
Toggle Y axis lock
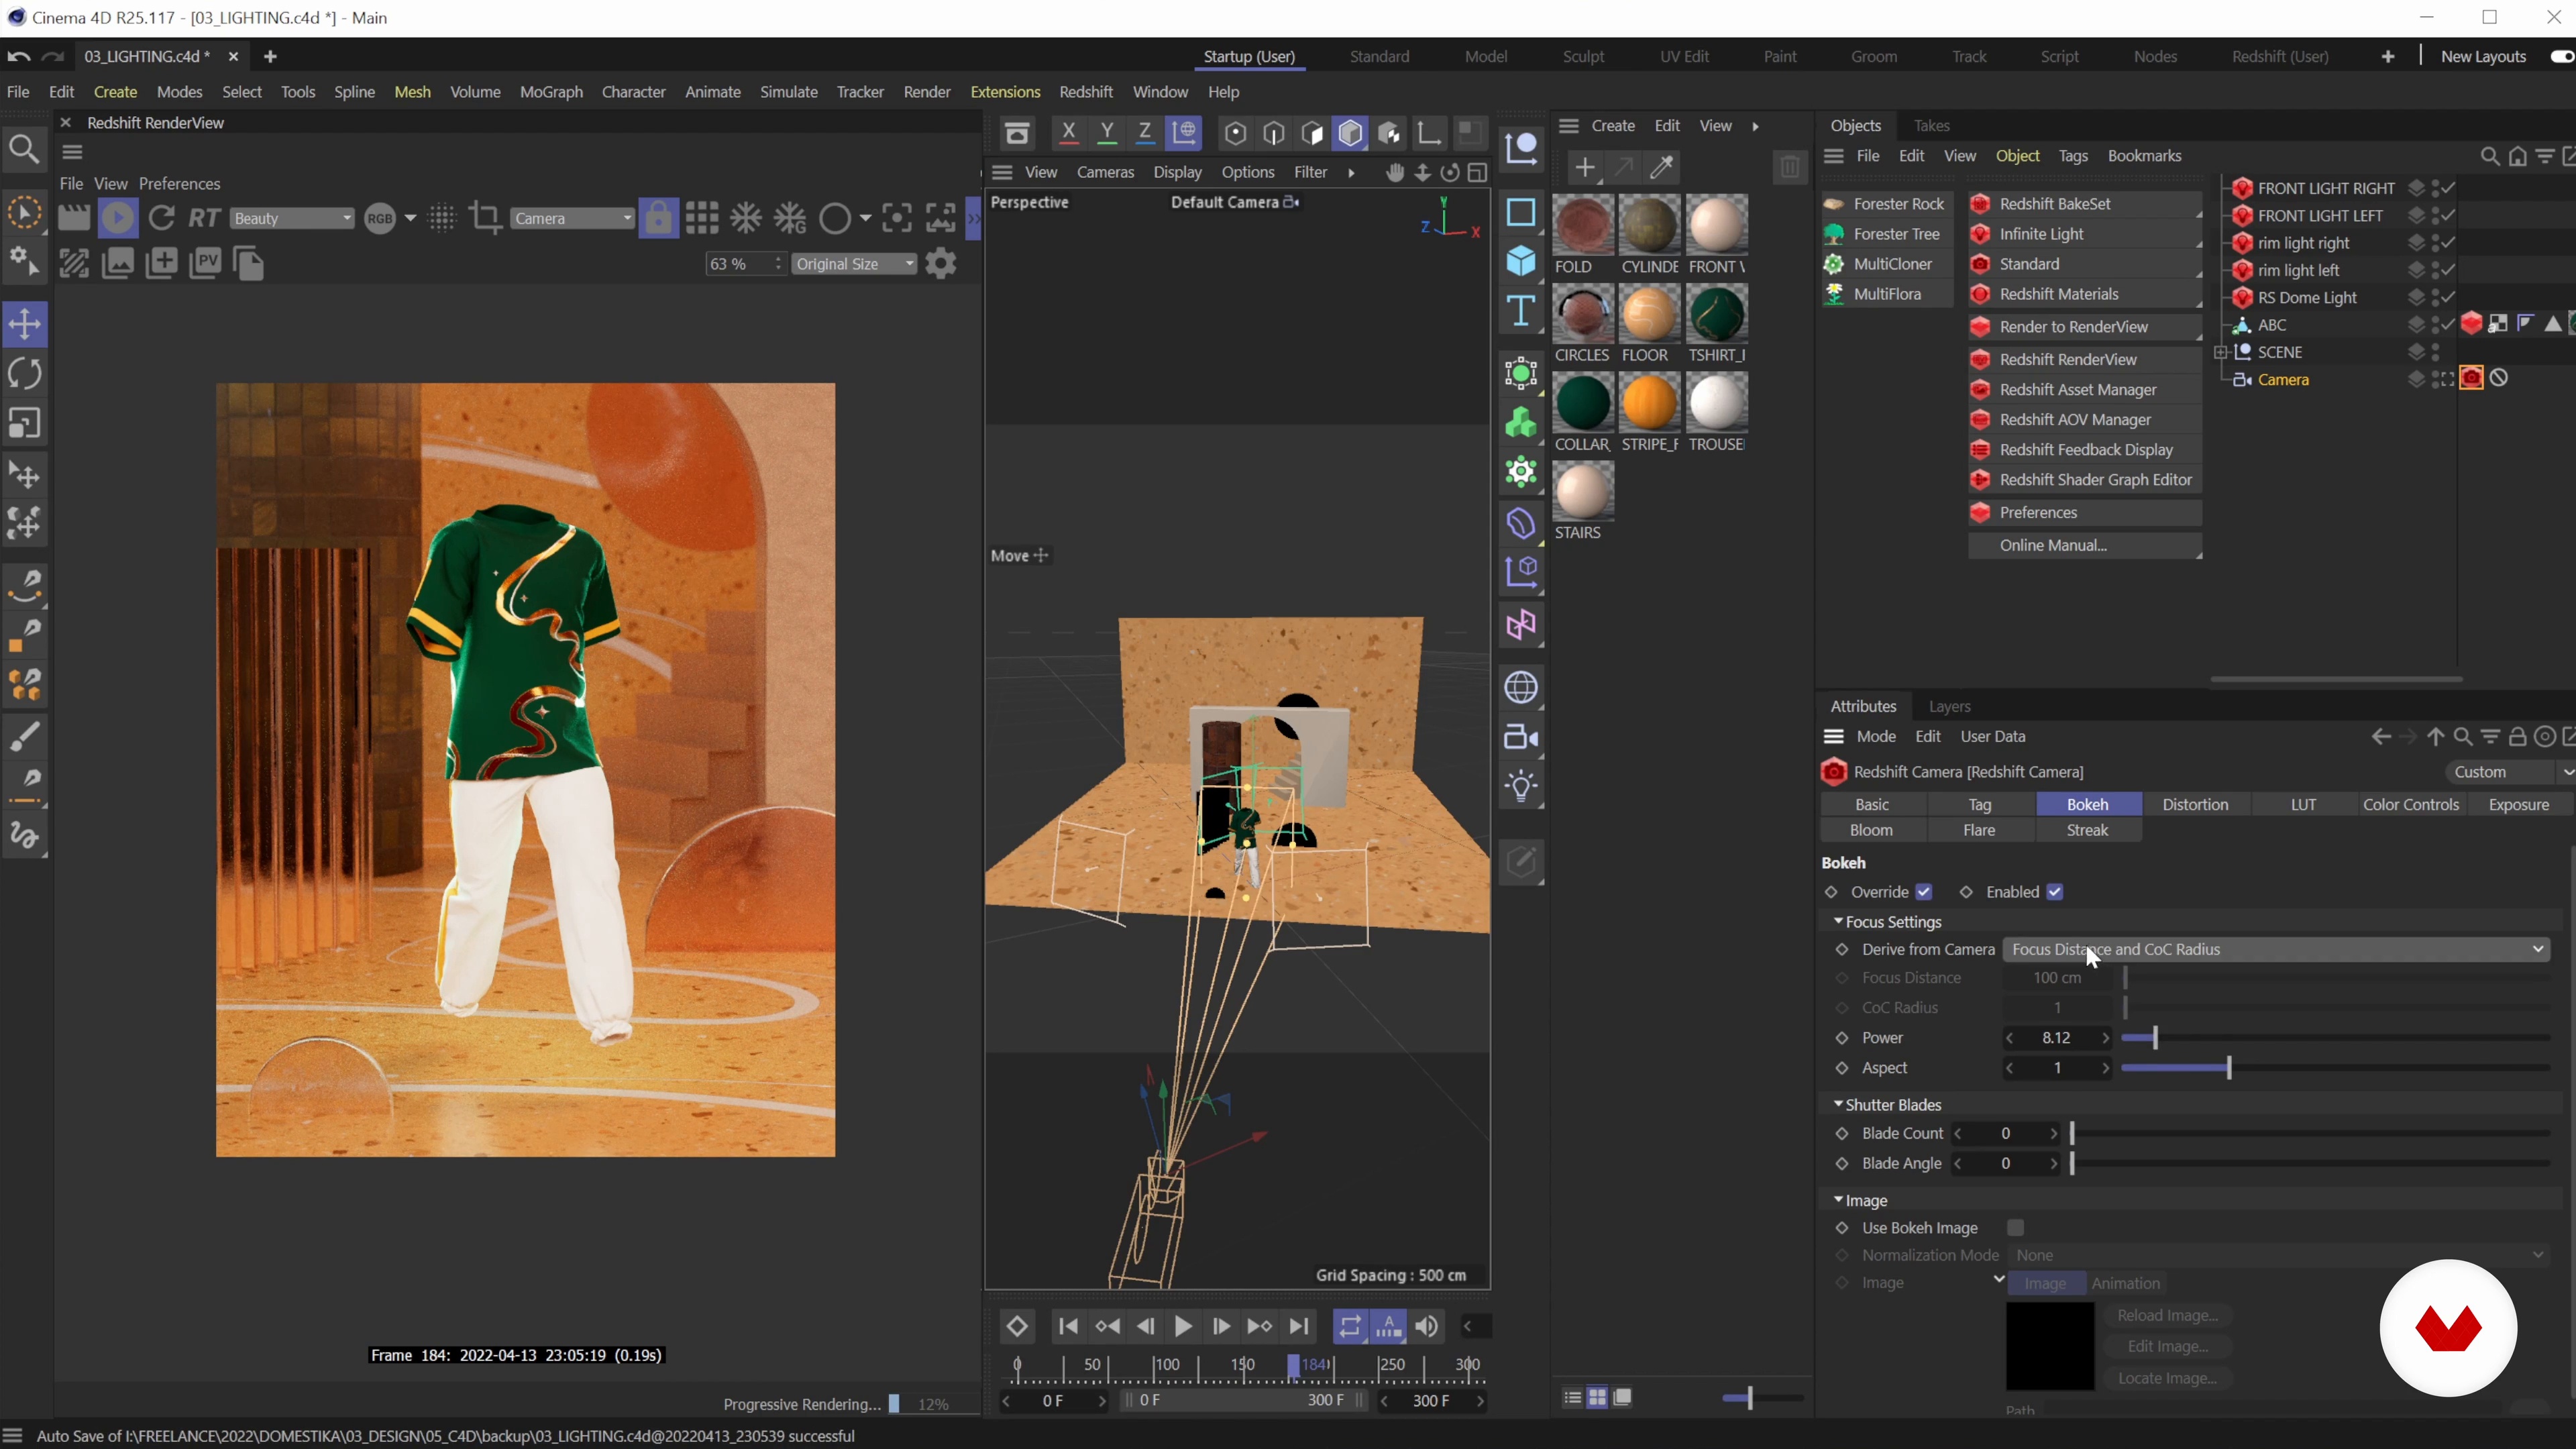(1107, 133)
